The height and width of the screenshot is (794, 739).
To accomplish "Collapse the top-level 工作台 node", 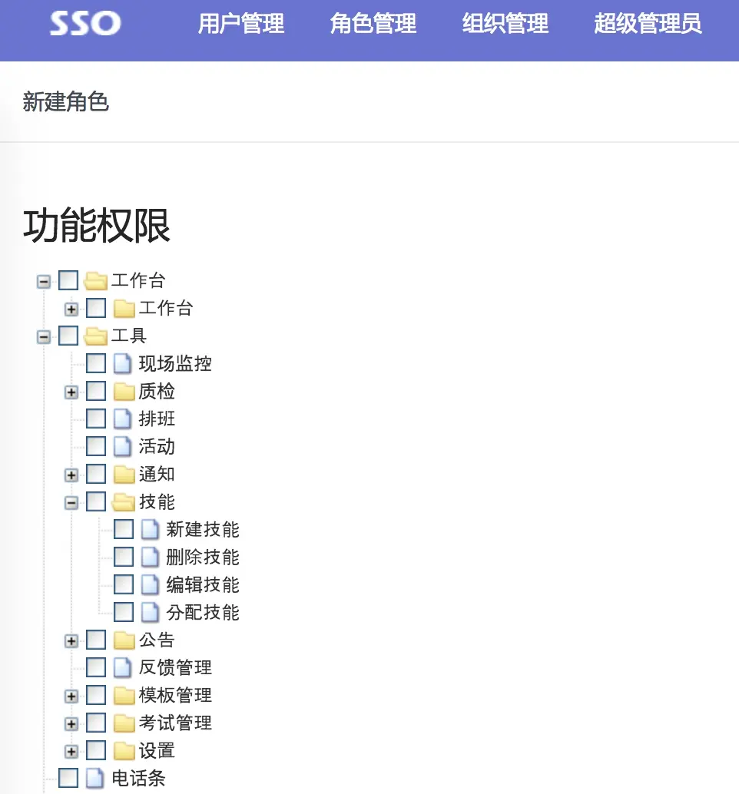I will pos(44,282).
